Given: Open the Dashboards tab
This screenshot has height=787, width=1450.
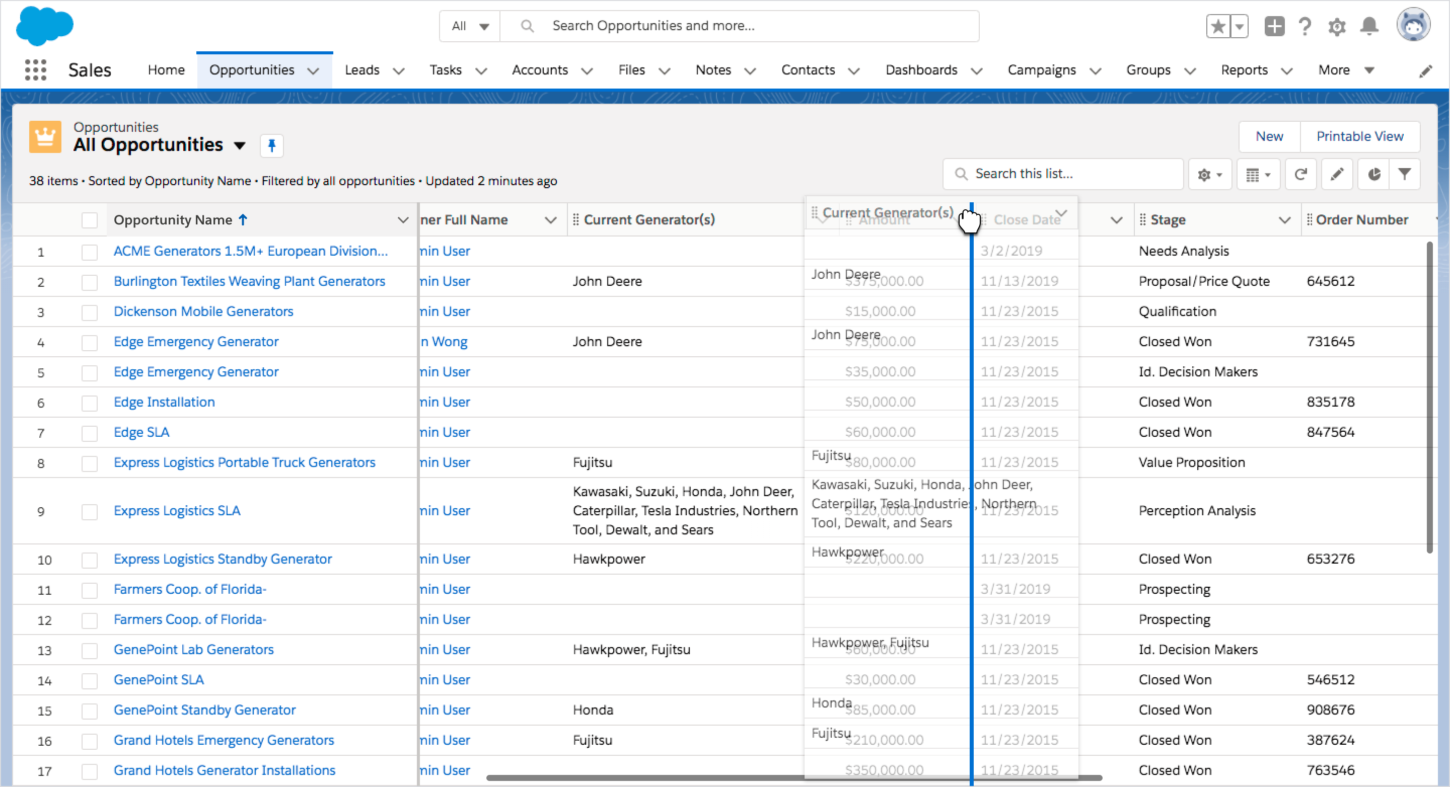Looking at the screenshot, I should coord(921,70).
